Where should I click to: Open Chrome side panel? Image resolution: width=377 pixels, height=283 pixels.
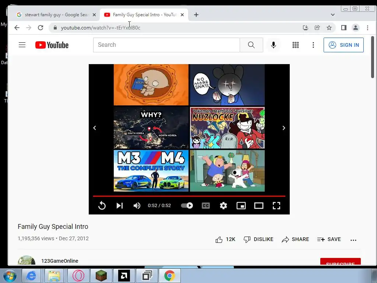(344, 28)
